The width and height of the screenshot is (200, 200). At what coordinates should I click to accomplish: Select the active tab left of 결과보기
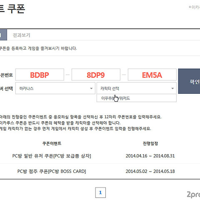click(x=3, y=35)
